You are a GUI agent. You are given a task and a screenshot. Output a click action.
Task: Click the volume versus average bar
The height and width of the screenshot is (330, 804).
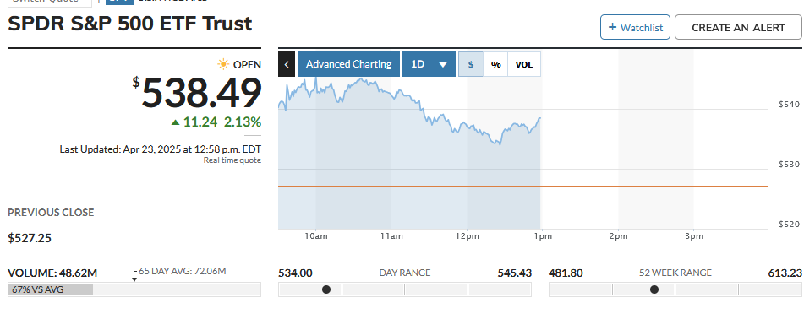coord(134,289)
